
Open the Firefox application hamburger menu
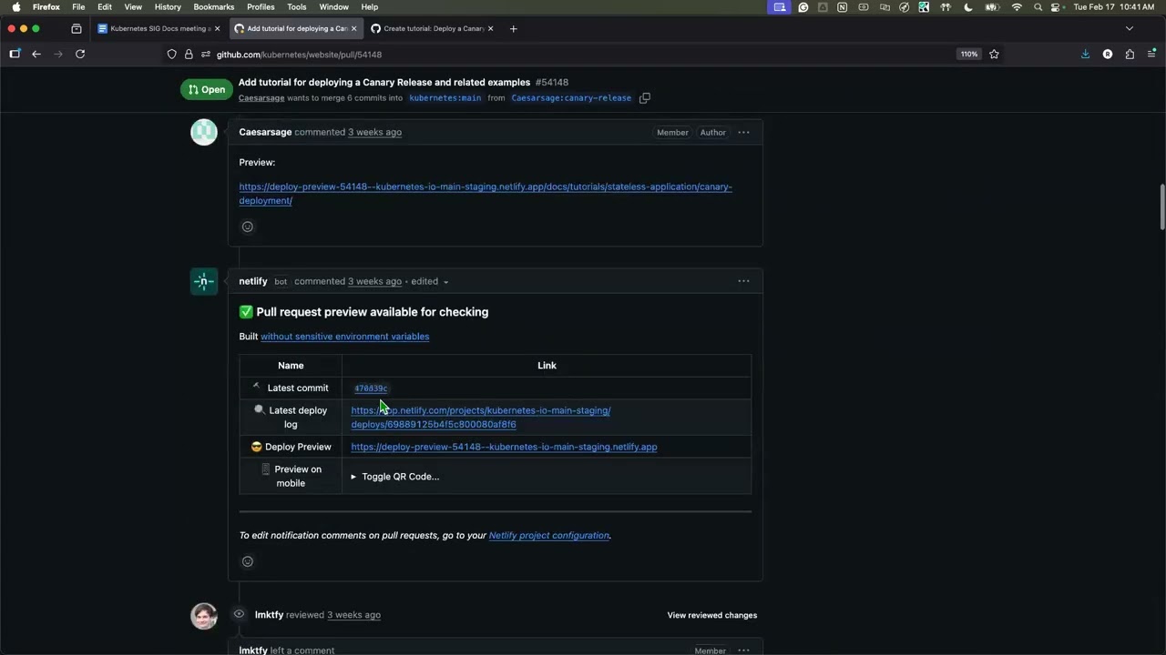pyautogui.click(x=1152, y=55)
